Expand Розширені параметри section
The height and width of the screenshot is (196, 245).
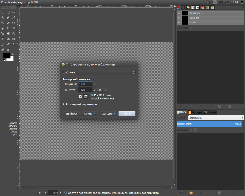pos(80,104)
